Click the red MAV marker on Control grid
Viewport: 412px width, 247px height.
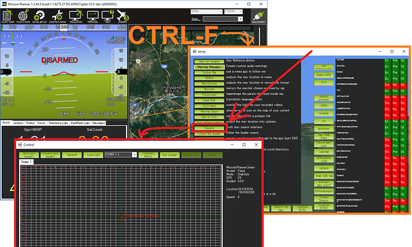pyautogui.click(x=121, y=217)
